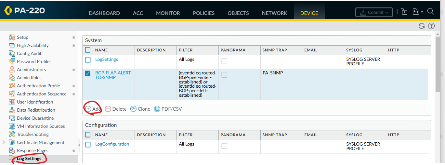Viewport: 445px width, 165px height.
Task: Open the OBJECTS tab
Action: (x=238, y=13)
